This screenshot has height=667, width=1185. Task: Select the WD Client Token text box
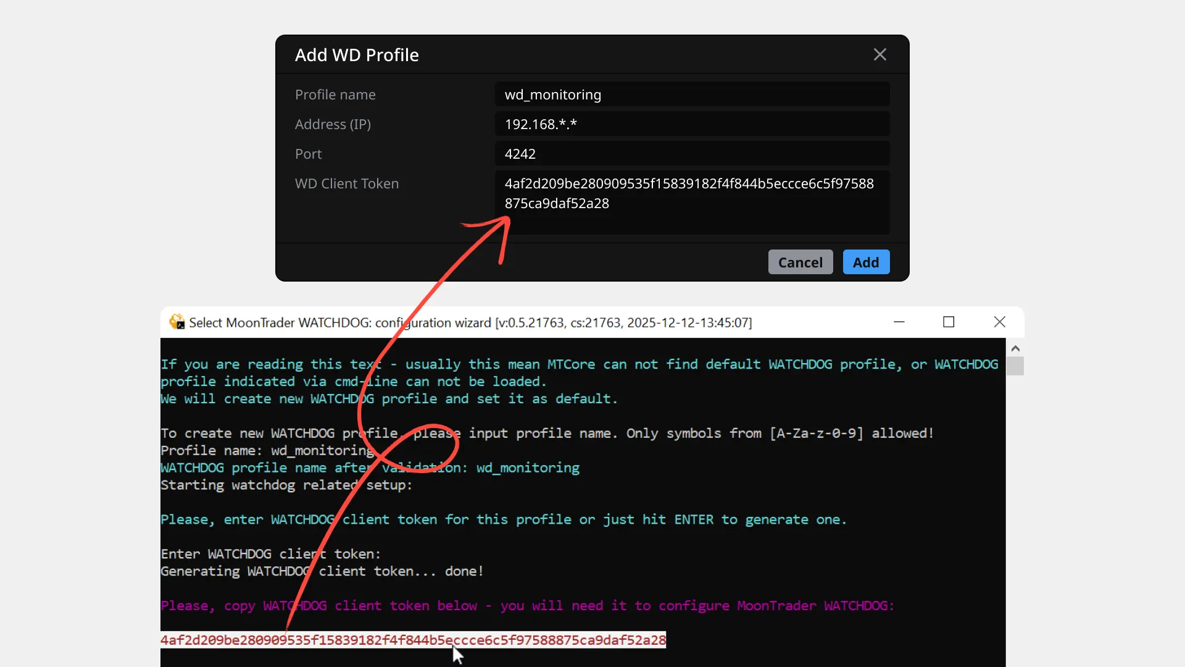click(x=691, y=201)
